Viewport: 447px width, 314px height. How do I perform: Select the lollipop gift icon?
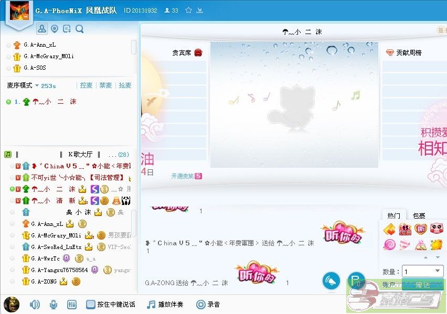[389, 244]
